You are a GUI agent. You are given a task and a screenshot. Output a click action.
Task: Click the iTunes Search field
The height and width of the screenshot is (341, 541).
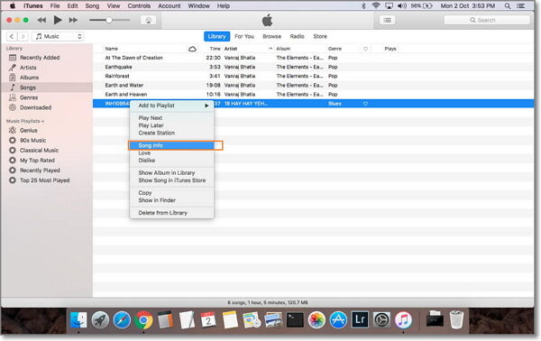click(x=487, y=20)
